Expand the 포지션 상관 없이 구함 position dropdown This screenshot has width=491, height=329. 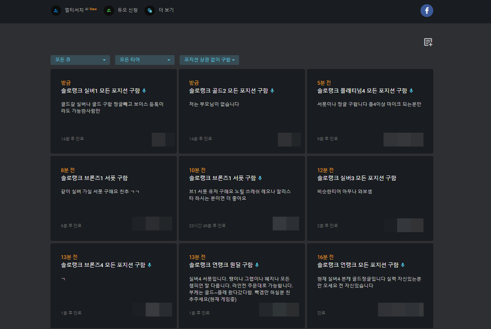coord(209,60)
